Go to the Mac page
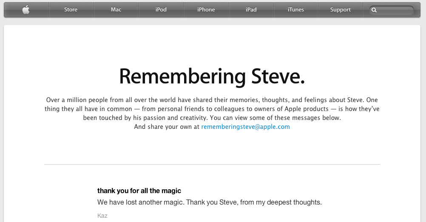This screenshot has height=222, width=426. (x=116, y=9)
